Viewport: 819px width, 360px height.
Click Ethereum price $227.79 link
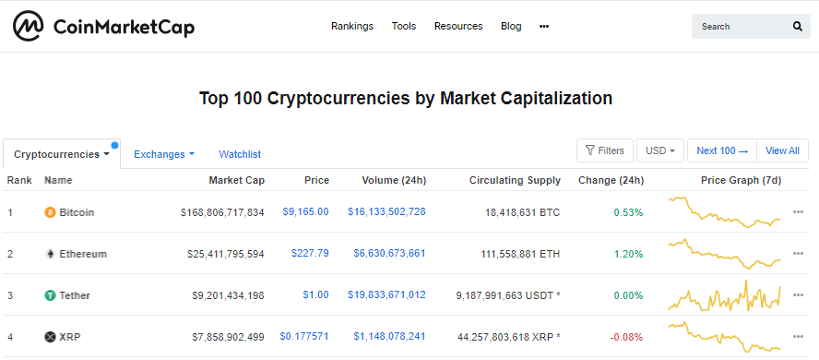(310, 254)
